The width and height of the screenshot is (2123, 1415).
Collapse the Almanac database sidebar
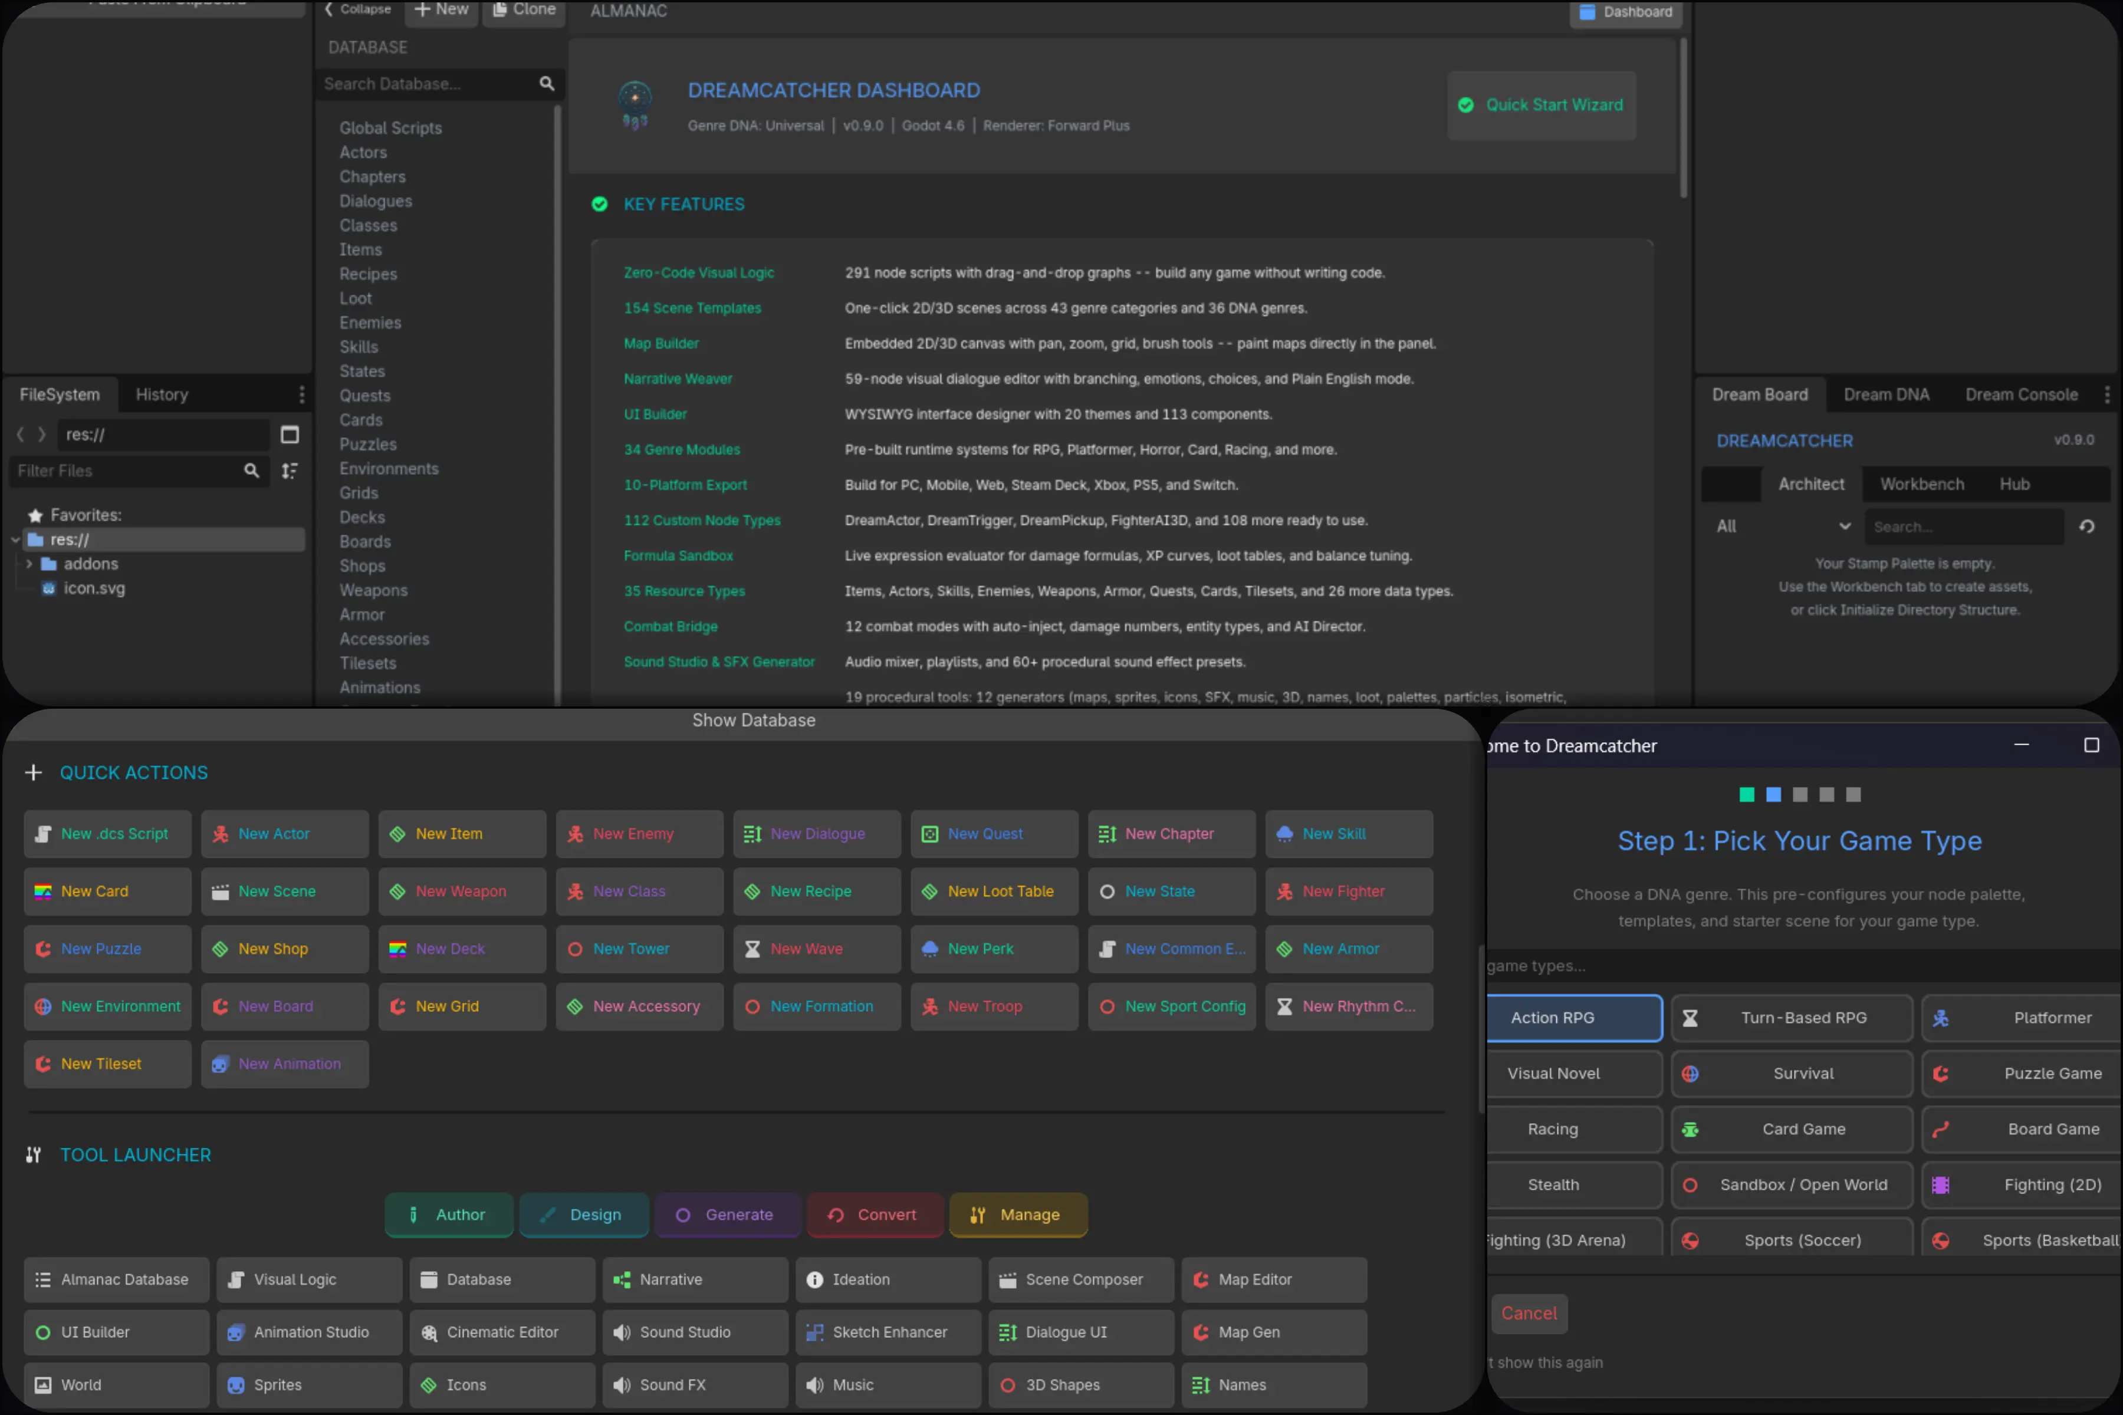pyautogui.click(x=357, y=9)
